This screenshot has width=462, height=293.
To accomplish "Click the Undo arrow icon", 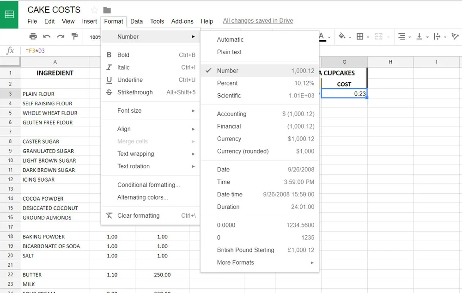I will tap(47, 37).
